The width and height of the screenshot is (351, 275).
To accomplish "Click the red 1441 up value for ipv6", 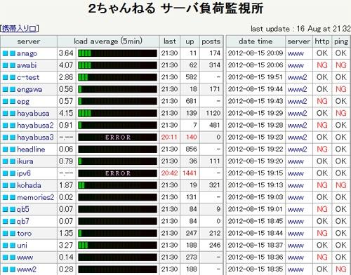I will point(190,173).
